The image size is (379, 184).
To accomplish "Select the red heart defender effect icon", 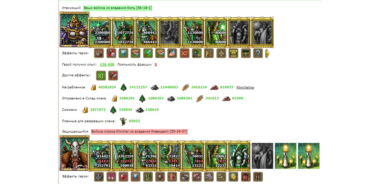I will 123,177.
